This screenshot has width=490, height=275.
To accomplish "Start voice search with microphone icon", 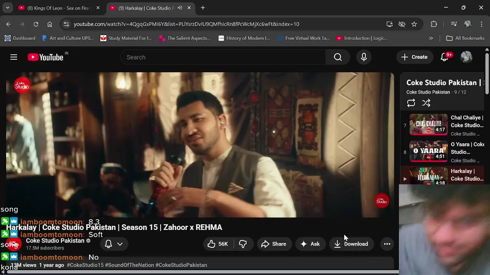I will 364,57.
